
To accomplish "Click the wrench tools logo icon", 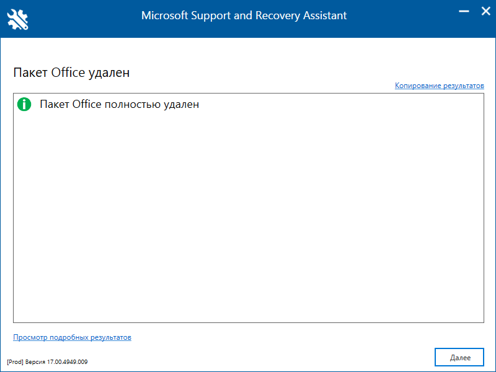I will [x=18, y=20].
